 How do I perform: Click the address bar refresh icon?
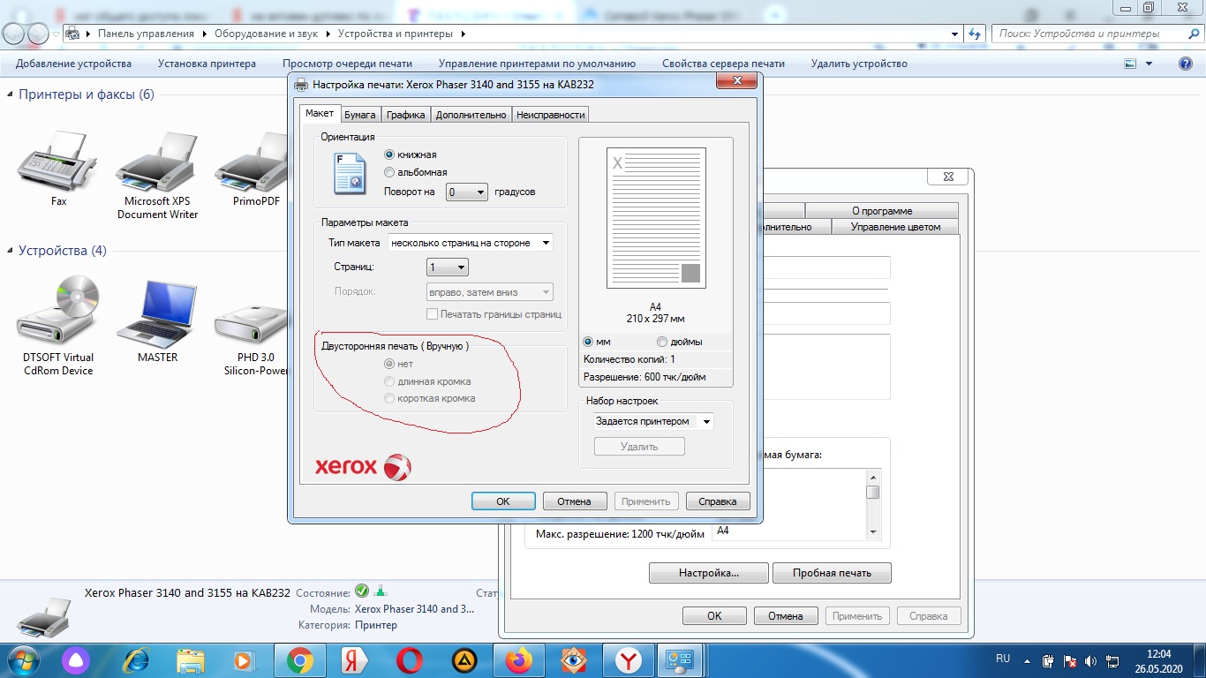click(x=974, y=34)
